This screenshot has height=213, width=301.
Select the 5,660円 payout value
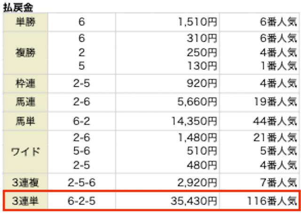[198, 101]
